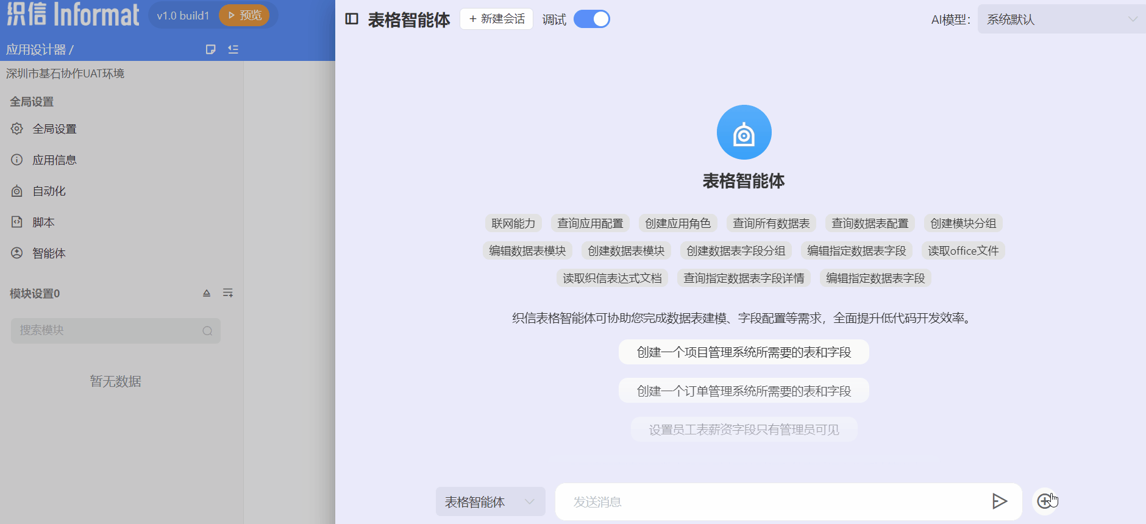Click the note icon in 应用设计器 bar
Image resolution: width=1146 pixels, height=524 pixels.
click(211, 49)
